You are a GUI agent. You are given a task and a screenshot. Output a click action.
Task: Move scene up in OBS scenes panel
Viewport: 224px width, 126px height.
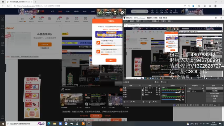[x=131, y=102]
